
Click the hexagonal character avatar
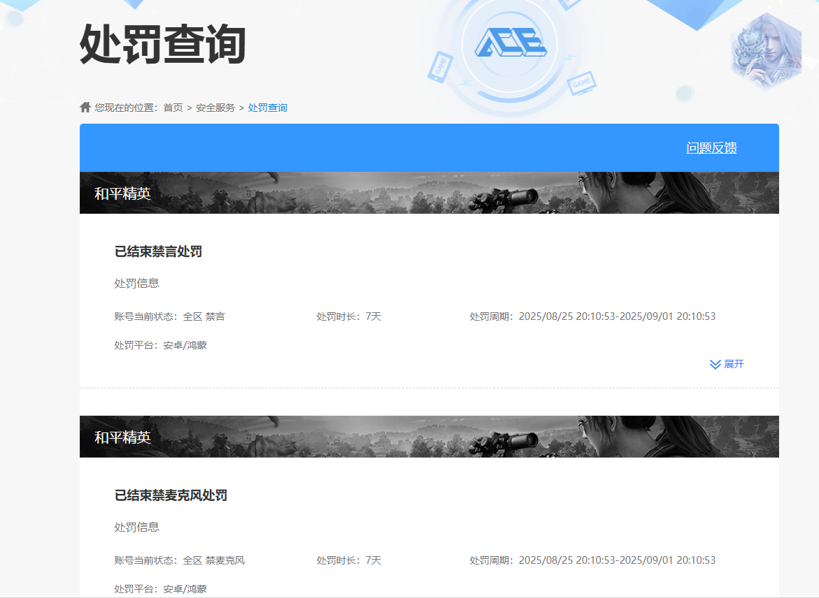(x=766, y=51)
